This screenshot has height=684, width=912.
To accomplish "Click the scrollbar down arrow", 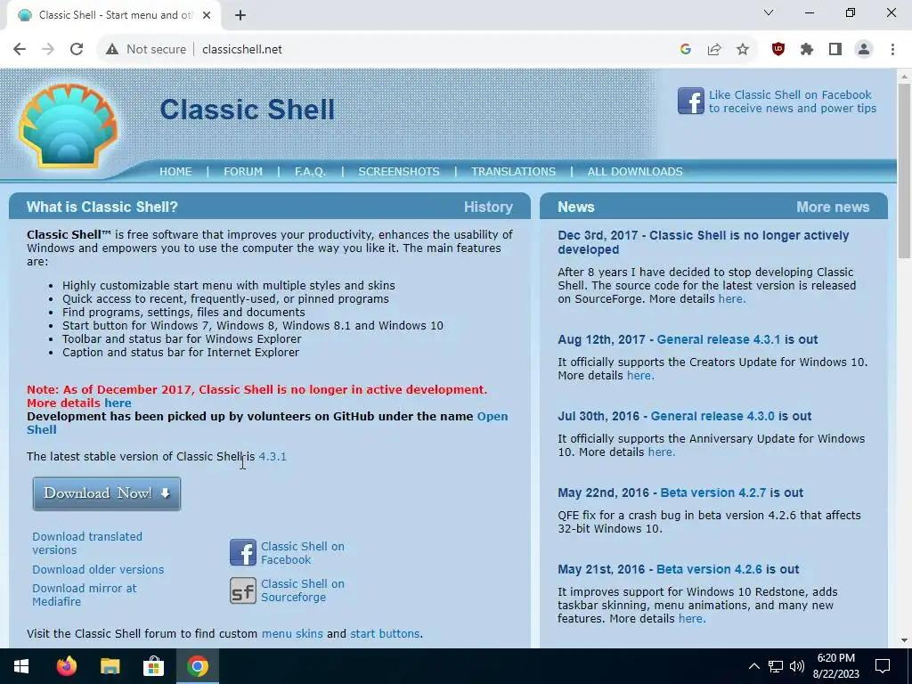I will 905,641.
